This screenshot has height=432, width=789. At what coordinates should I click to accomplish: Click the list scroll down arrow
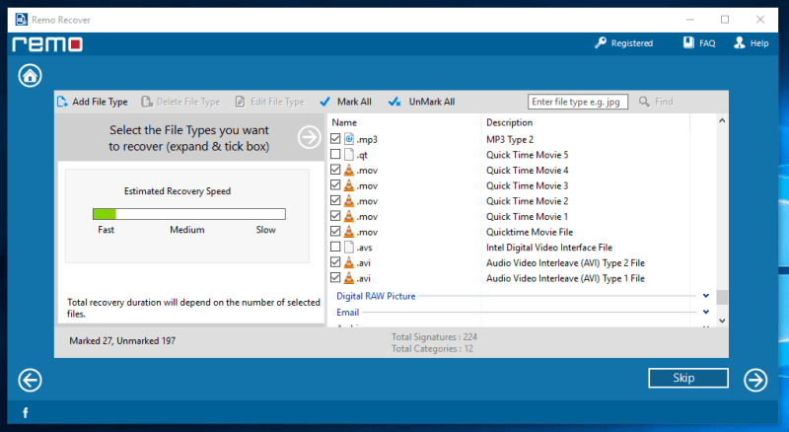click(x=722, y=321)
